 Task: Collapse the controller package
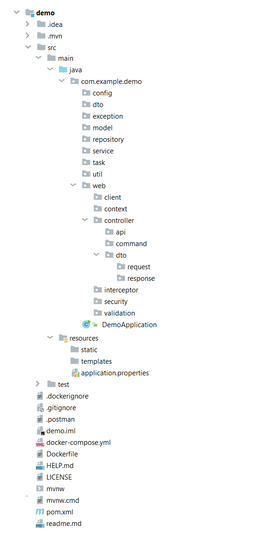85,220
